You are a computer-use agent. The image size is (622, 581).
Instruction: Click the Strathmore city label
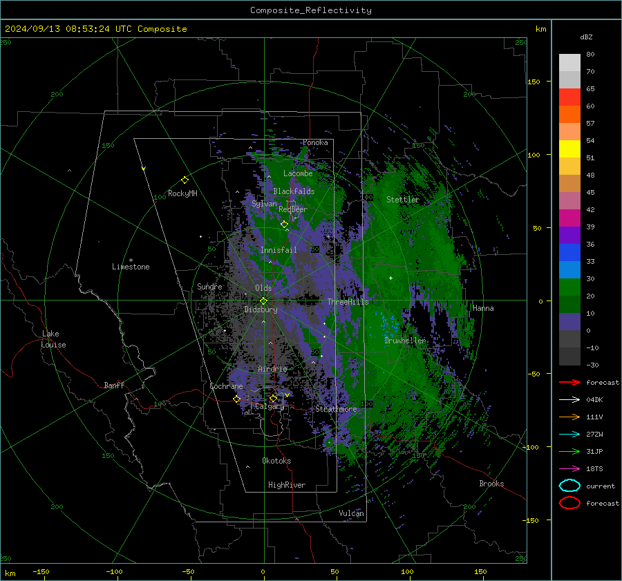[x=336, y=409]
